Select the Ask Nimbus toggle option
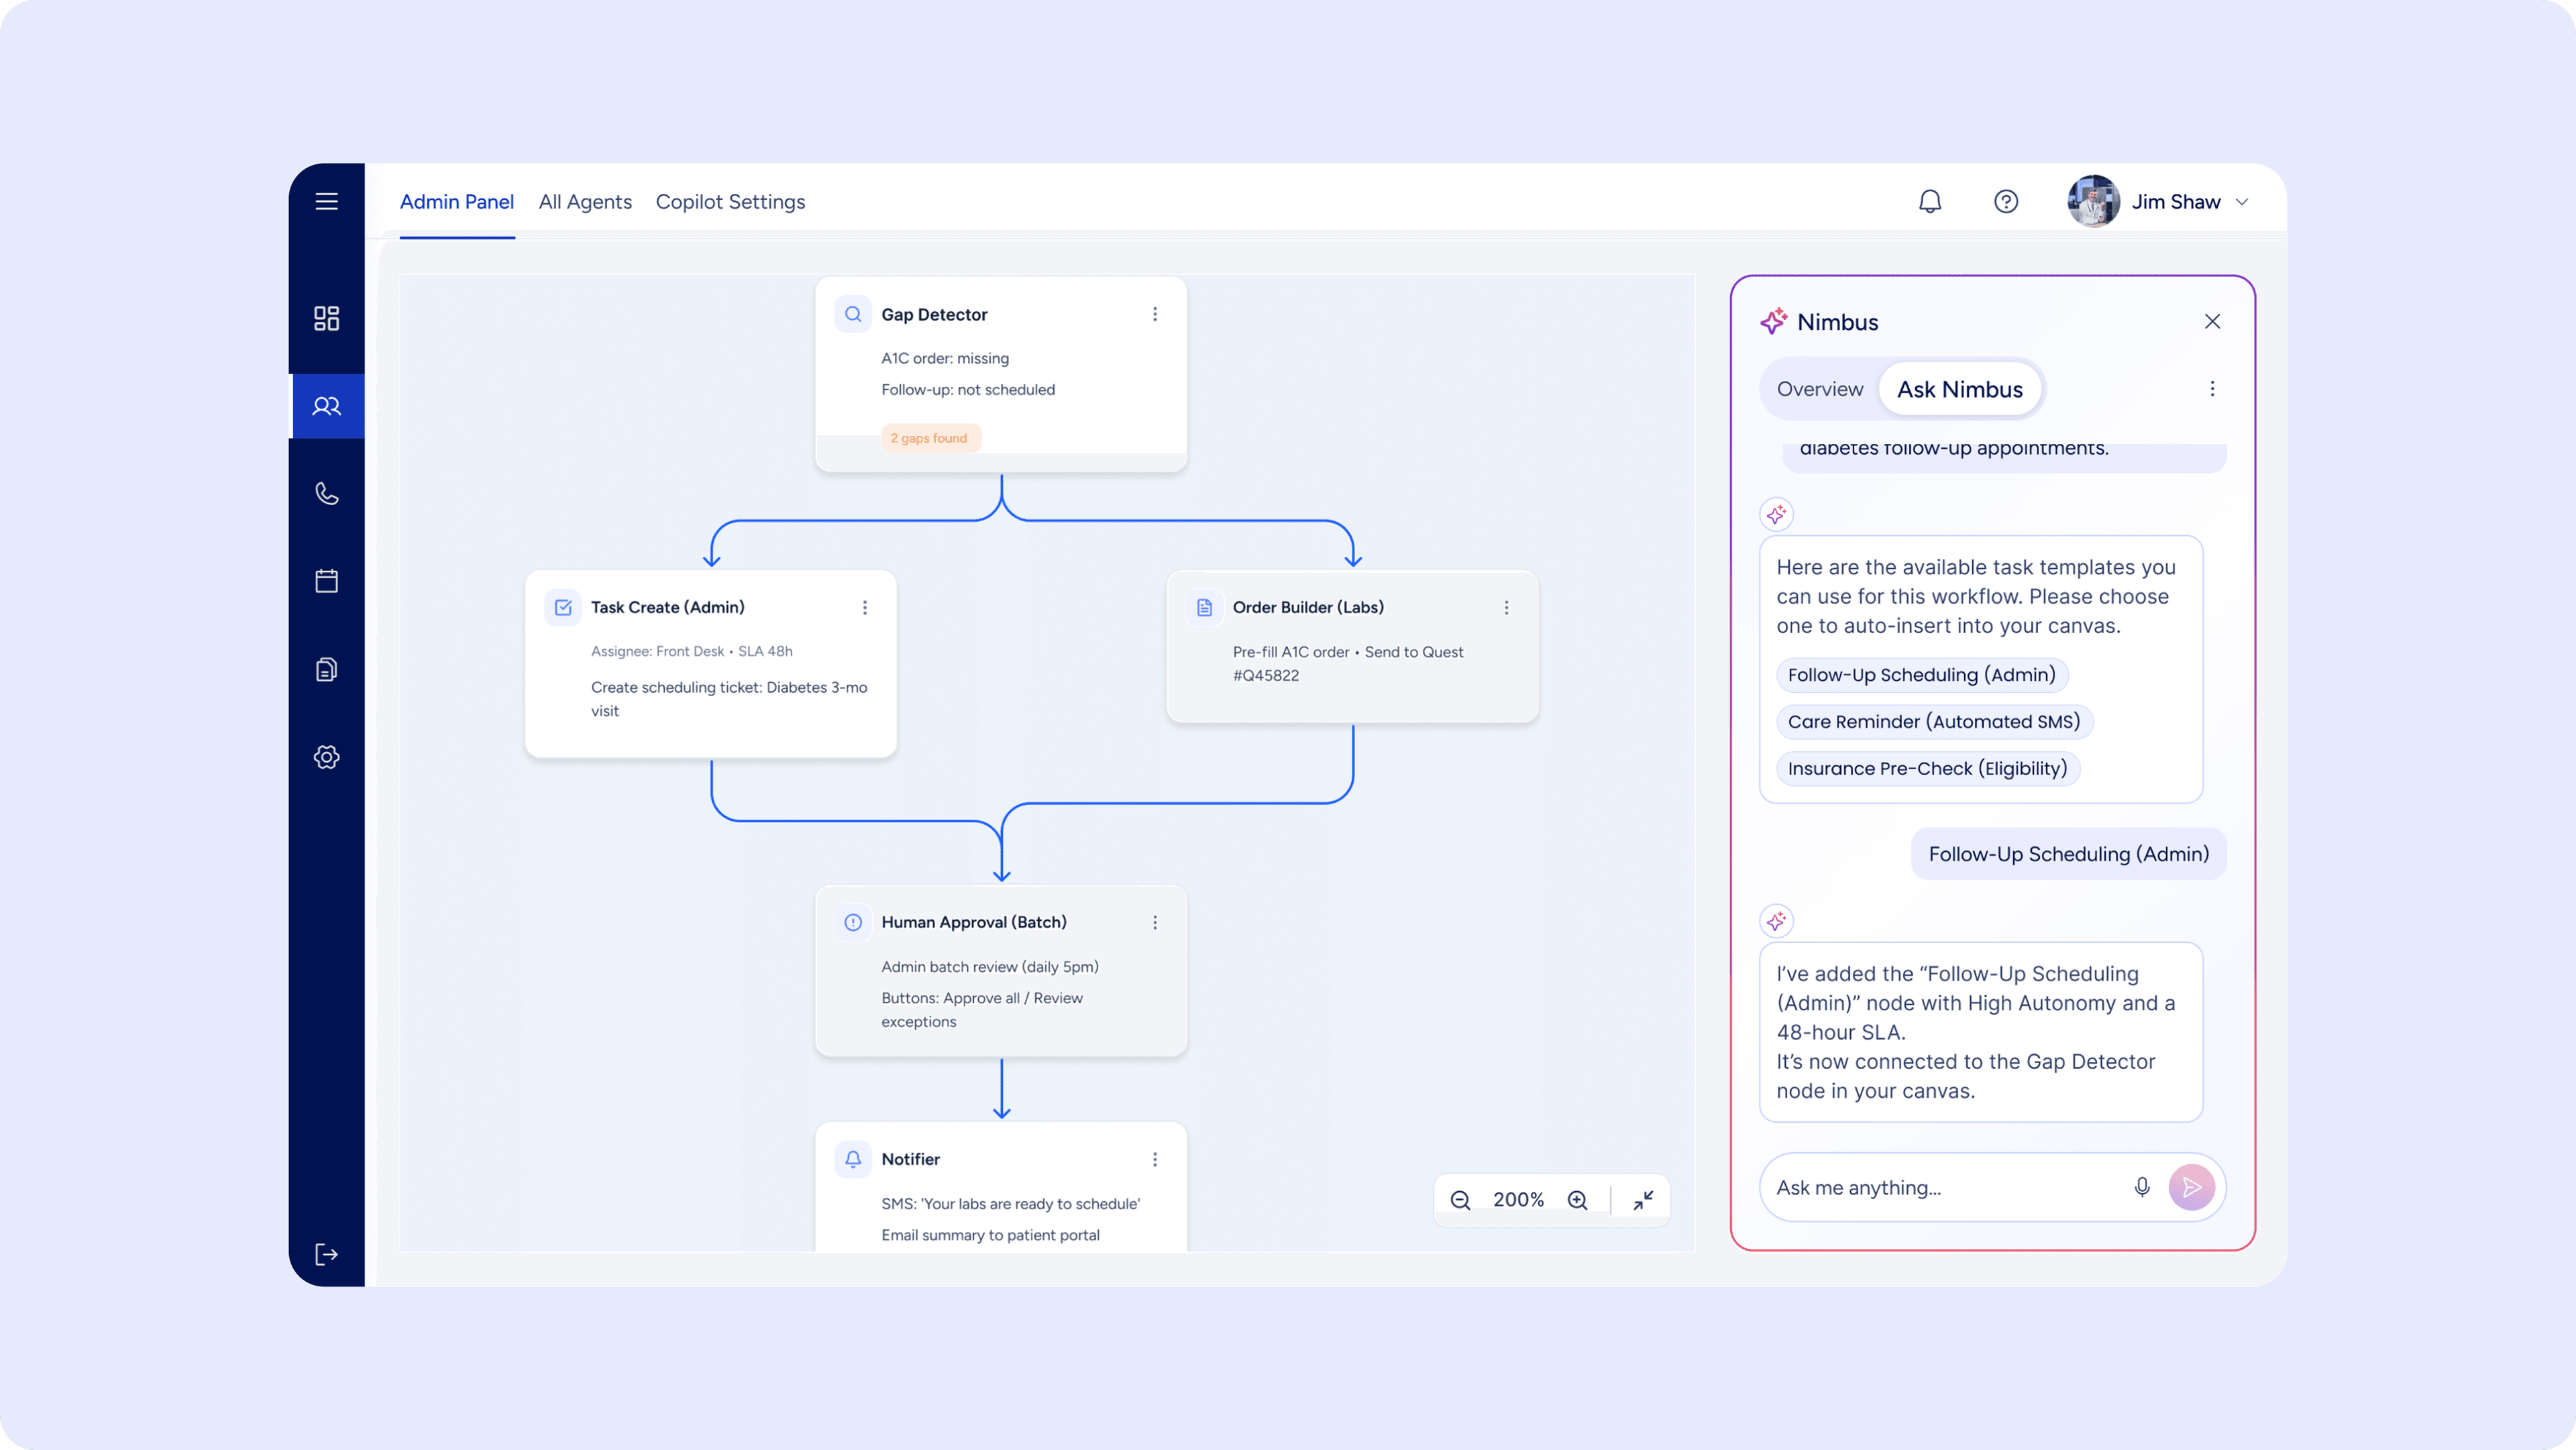2576x1450 pixels. (1959, 389)
